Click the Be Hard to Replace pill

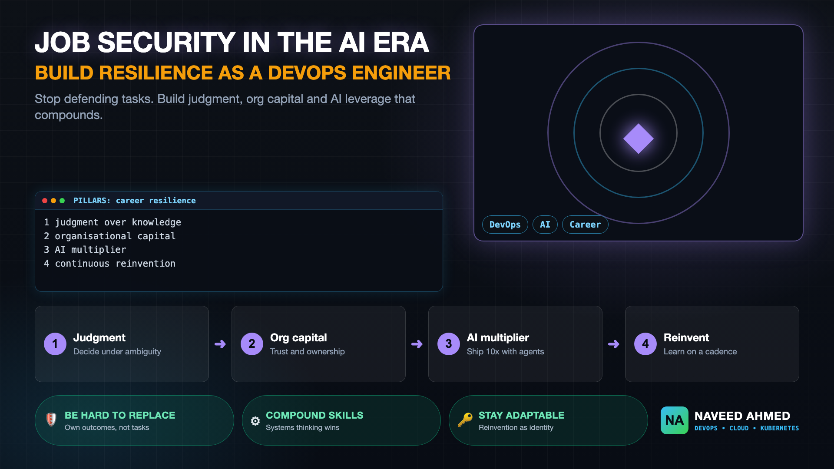tap(134, 420)
